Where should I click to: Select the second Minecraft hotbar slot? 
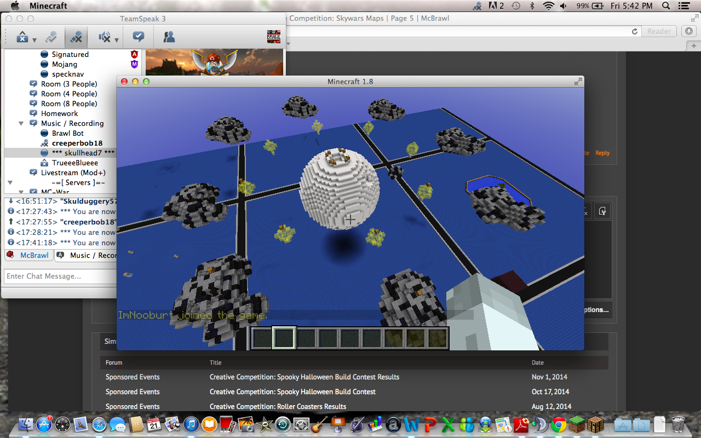[x=284, y=338]
